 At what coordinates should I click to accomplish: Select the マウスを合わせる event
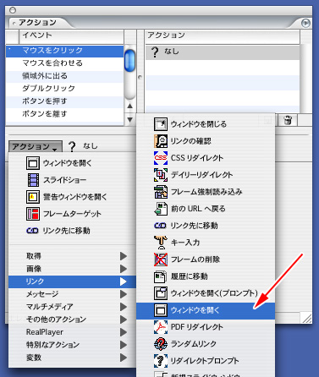[x=64, y=63]
